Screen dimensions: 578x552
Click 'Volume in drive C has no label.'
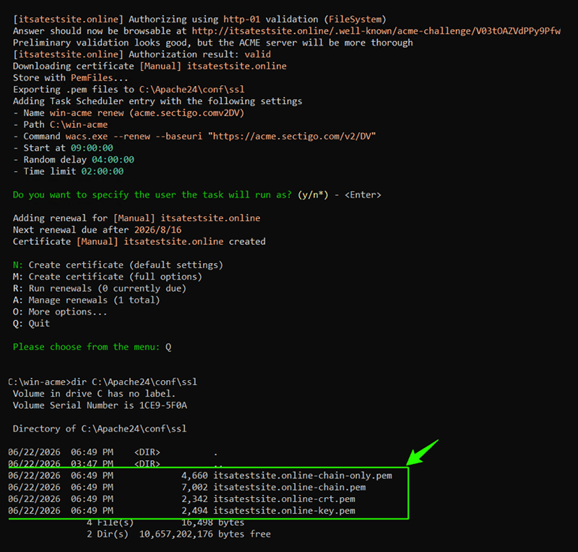click(x=95, y=394)
